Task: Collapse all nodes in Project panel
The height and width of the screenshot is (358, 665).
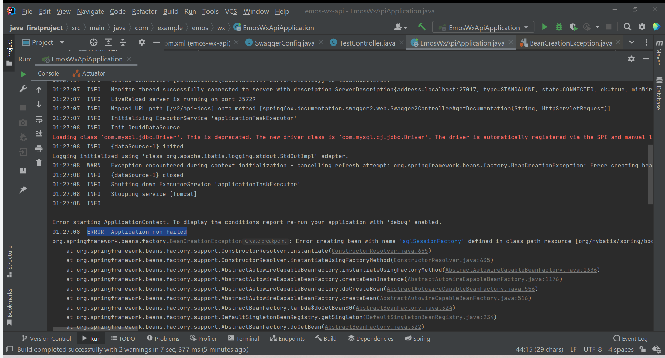Action: click(x=123, y=42)
